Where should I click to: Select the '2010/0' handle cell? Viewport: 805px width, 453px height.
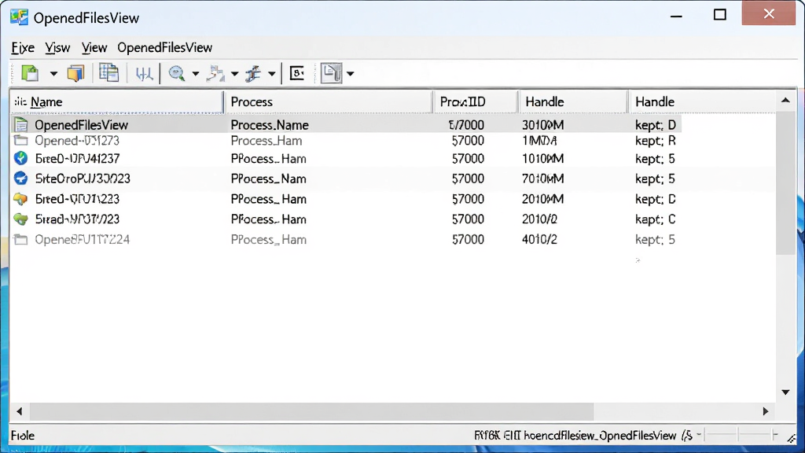(x=539, y=219)
